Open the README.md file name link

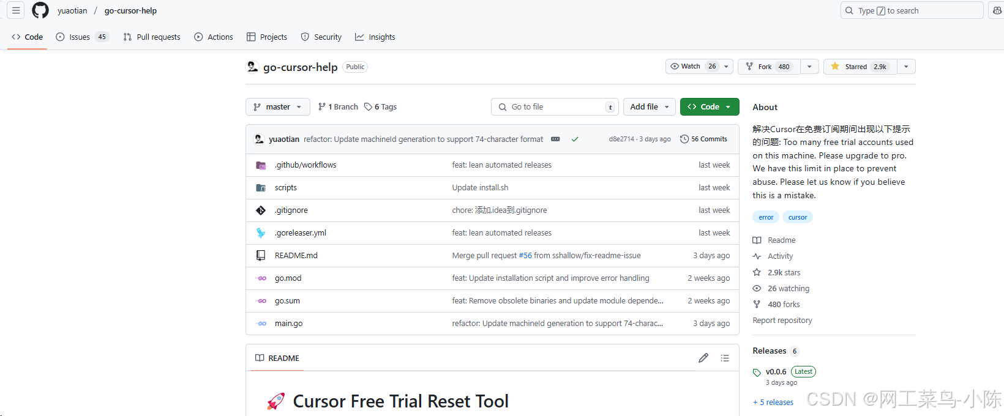tap(296, 255)
